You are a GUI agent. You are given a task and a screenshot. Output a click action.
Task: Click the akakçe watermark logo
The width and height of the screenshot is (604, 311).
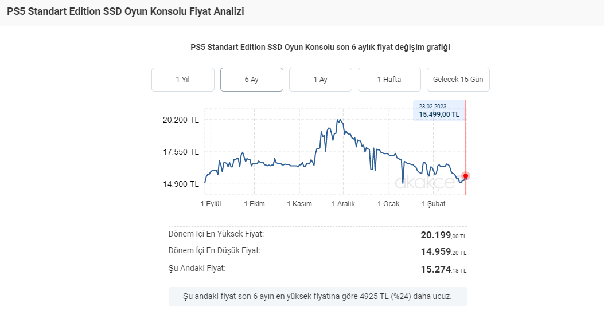coord(425,183)
